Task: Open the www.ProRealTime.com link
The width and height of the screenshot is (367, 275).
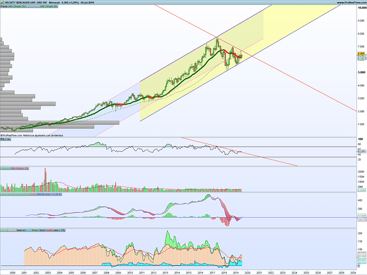Action: click(352, 3)
